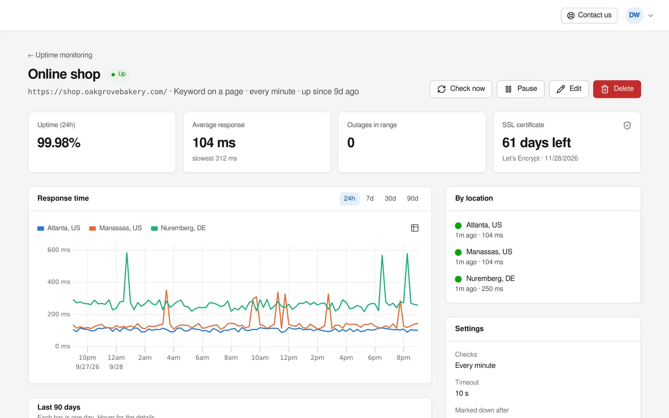Click the Online shop page title
This screenshot has width=669, height=418.
[64, 74]
